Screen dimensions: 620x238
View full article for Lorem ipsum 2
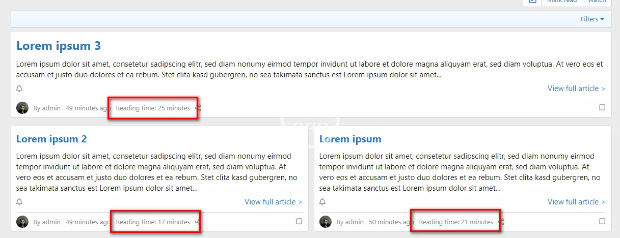tap(273, 202)
